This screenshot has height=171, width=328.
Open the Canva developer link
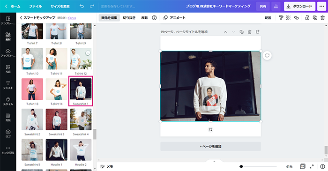72,18
